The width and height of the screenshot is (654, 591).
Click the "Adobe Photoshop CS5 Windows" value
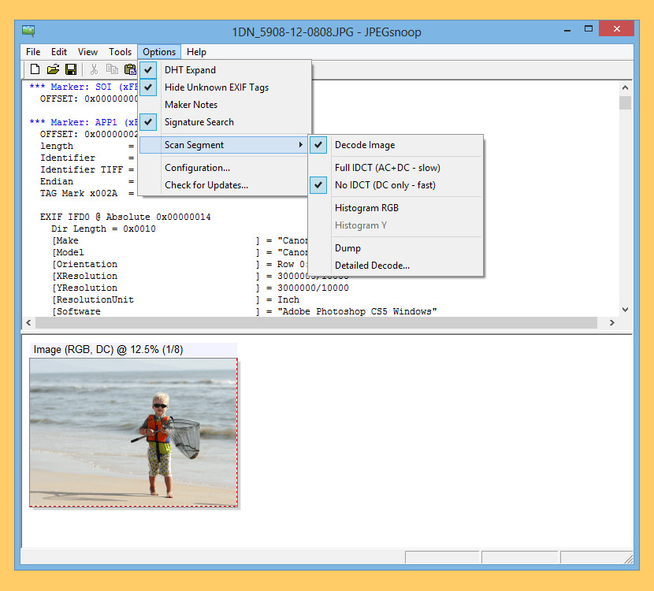coord(357,311)
